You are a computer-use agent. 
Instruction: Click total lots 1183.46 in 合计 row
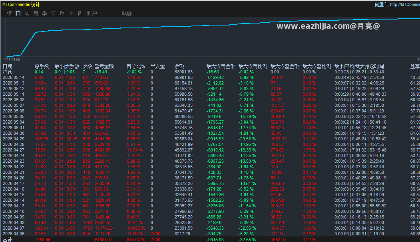43,240
